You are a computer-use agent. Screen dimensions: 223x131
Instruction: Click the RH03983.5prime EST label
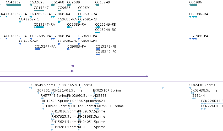92,117
